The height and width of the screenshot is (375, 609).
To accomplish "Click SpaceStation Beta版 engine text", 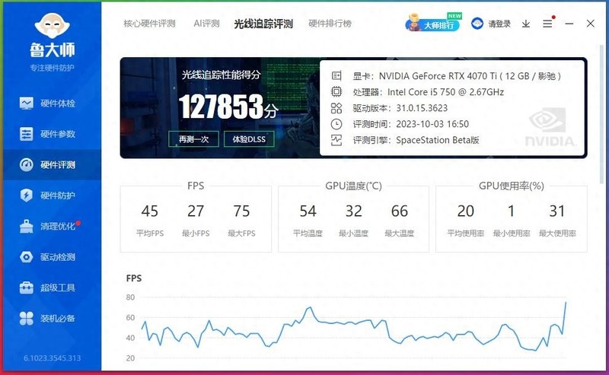I will 437,140.
